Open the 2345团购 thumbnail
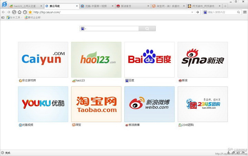Viewport: 248px width, 156px height. (x=203, y=104)
